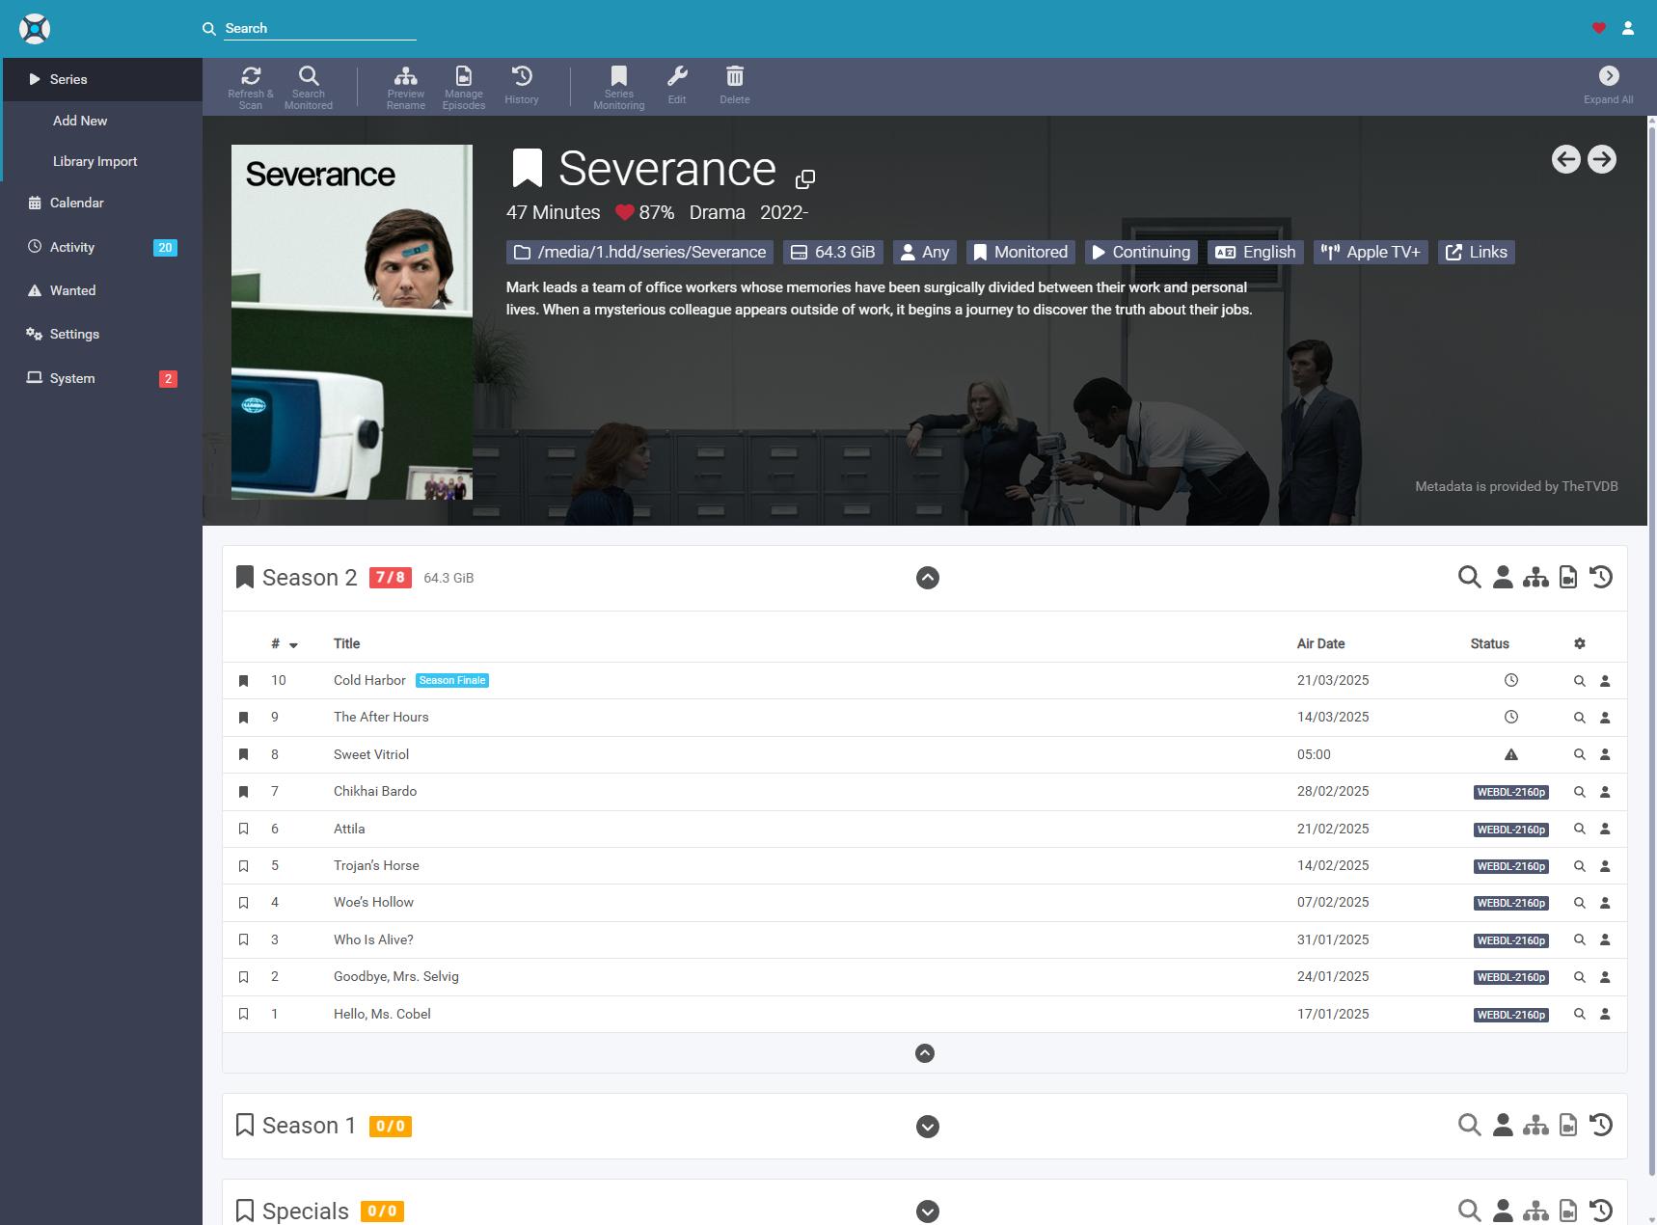Expand Season 1 section

coord(927,1126)
